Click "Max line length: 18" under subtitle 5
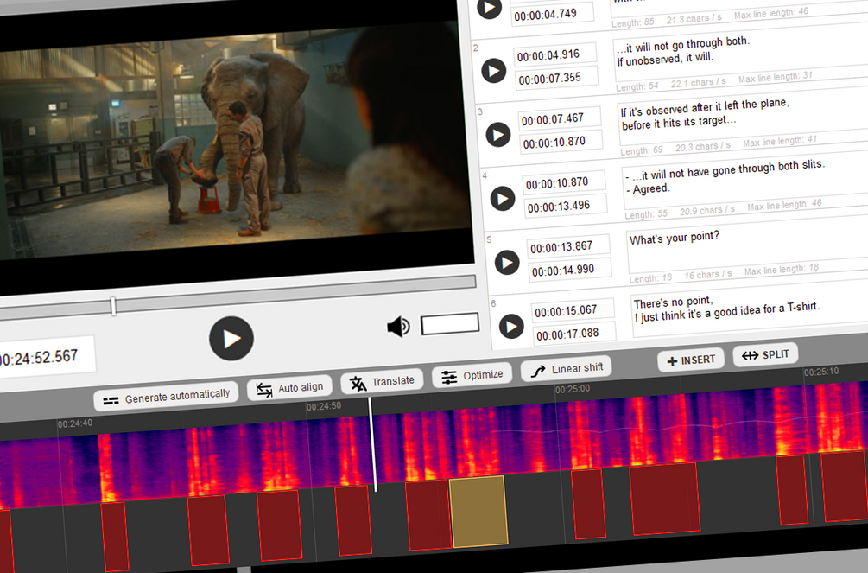This screenshot has width=868, height=573. (x=781, y=270)
